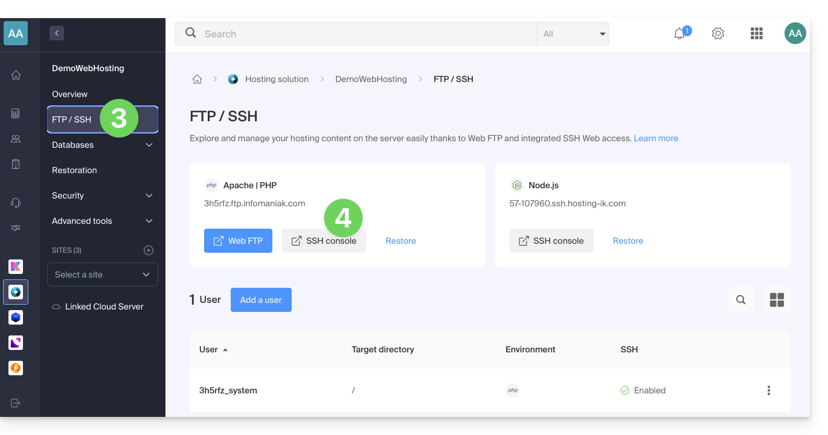The width and height of the screenshot is (828, 435).
Task: Open the support headset icon
Action: tap(16, 203)
